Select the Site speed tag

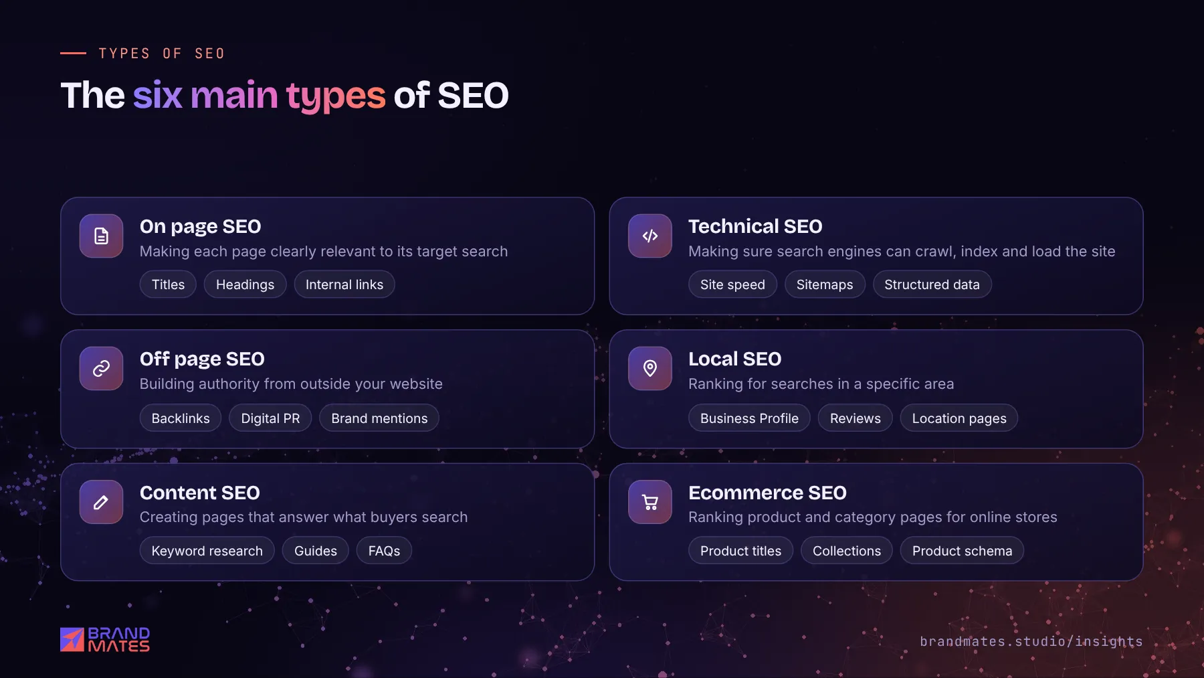pyautogui.click(x=732, y=284)
